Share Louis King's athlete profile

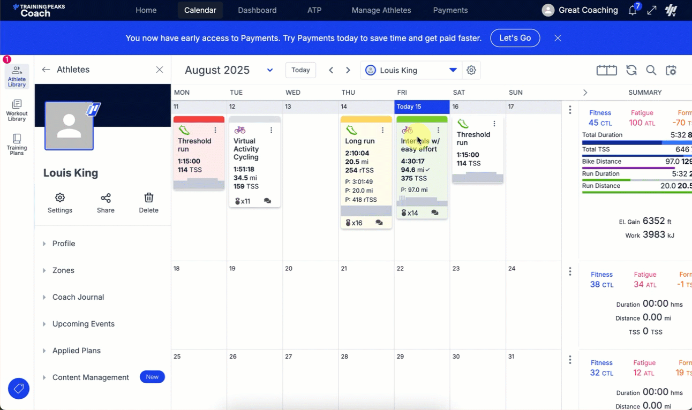[106, 203]
